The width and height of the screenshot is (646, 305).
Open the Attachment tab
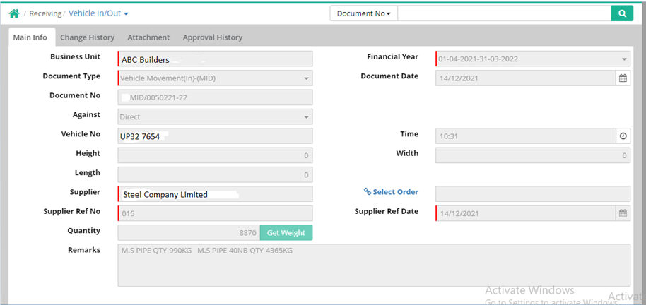(x=148, y=37)
